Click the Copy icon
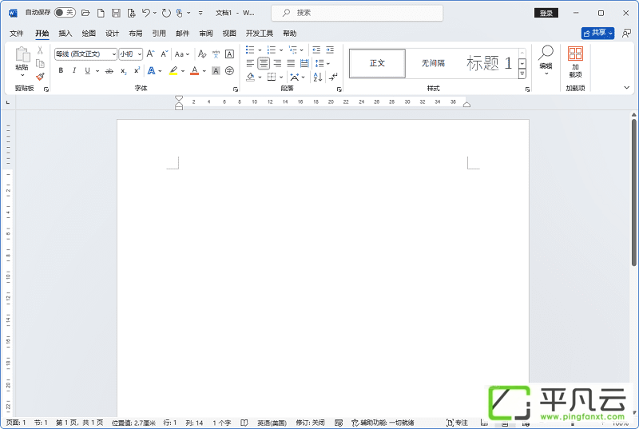Viewport: 639px width, 429px height. pyautogui.click(x=40, y=64)
